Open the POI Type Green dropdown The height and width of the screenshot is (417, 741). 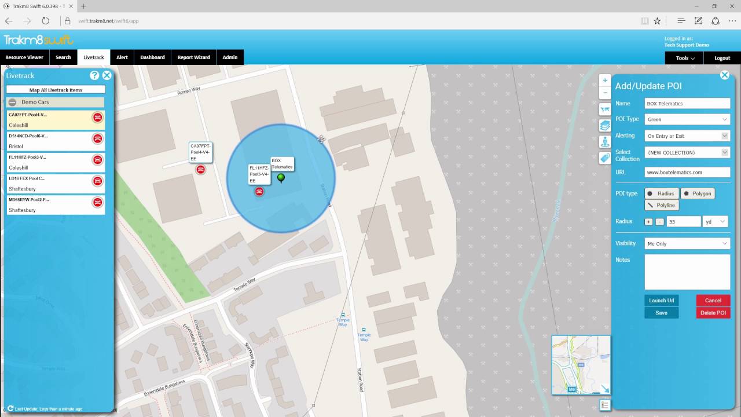(687, 119)
